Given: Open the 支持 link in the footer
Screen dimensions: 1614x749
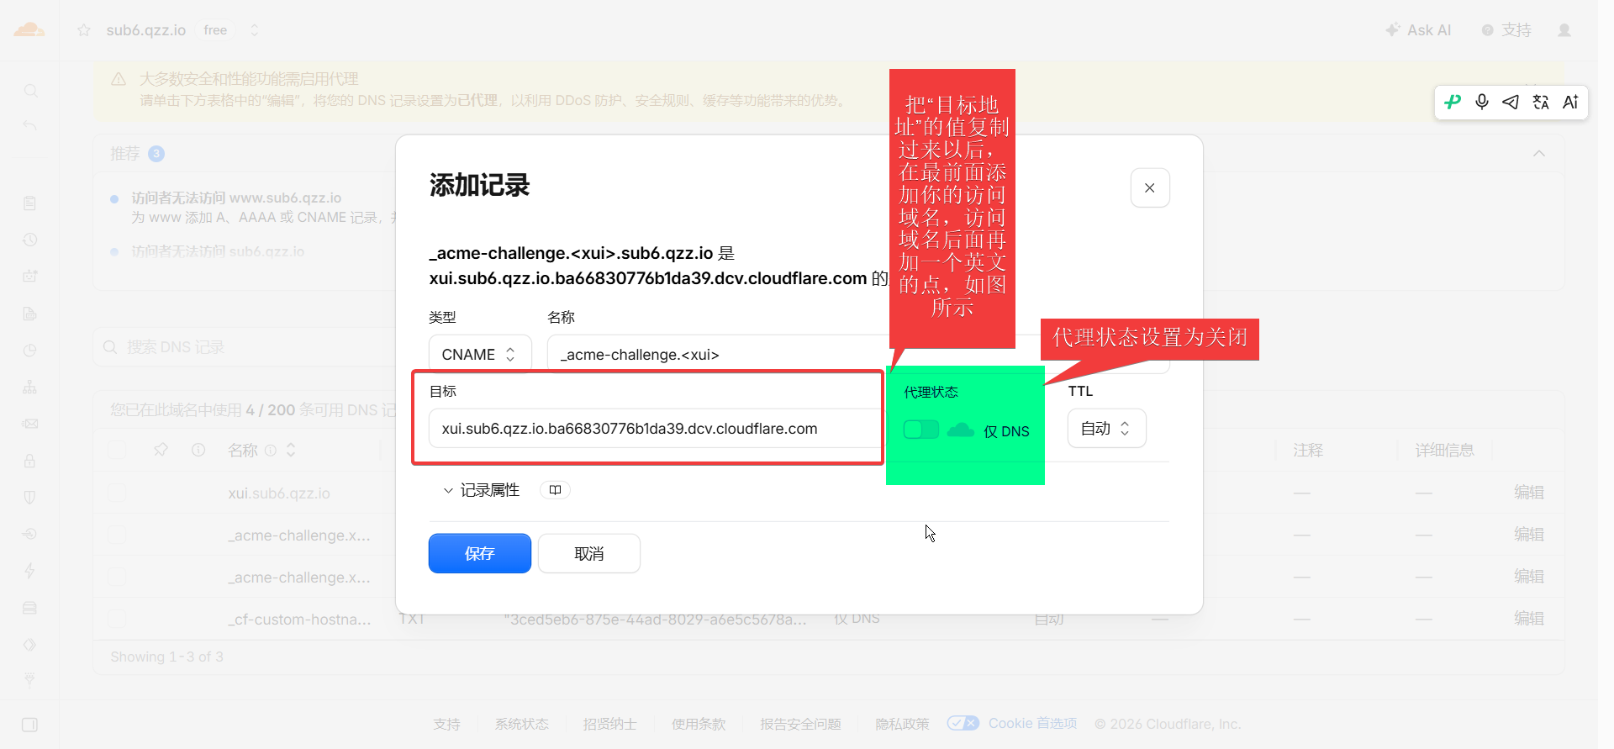Looking at the screenshot, I should pos(446,724).
